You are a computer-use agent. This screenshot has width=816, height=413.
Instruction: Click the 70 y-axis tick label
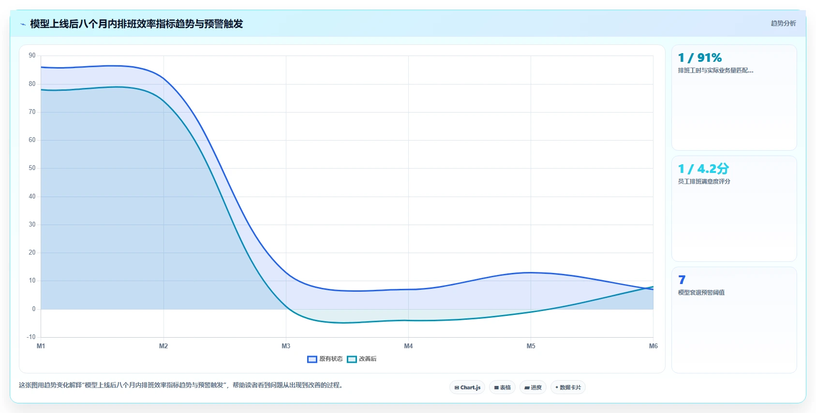(x=32, y=112)
